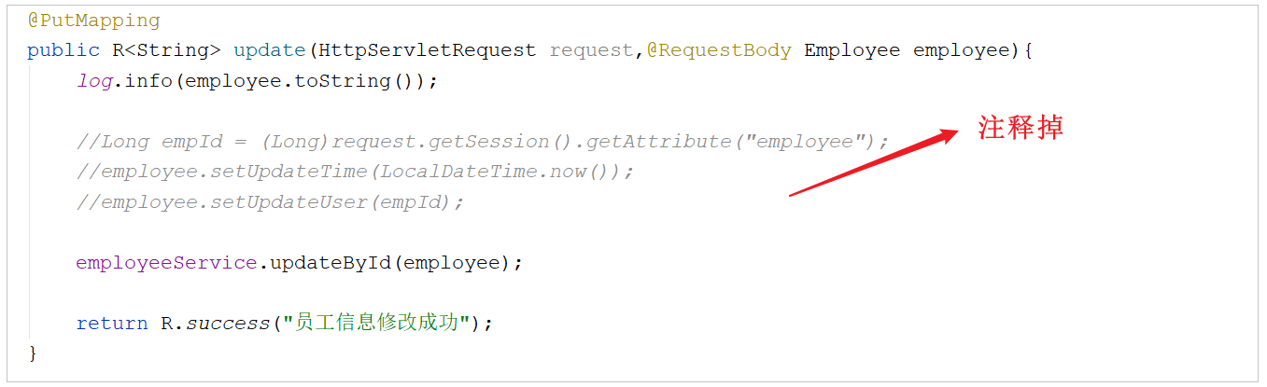Click the commented Long empId line
The width and height of the screenshot is (1267, 387).
(x=483, y=142)
